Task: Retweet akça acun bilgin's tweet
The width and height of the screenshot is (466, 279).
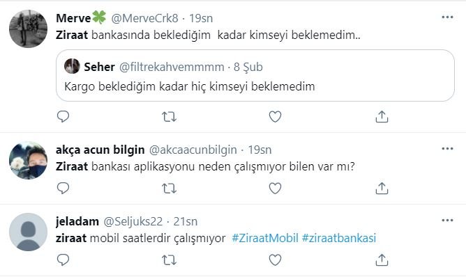Action: click(x=169, y=189)
